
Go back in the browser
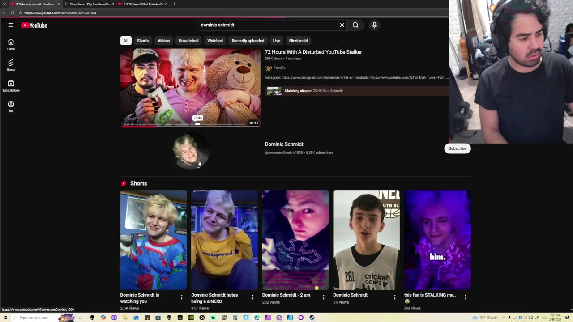tap(4, 13)
